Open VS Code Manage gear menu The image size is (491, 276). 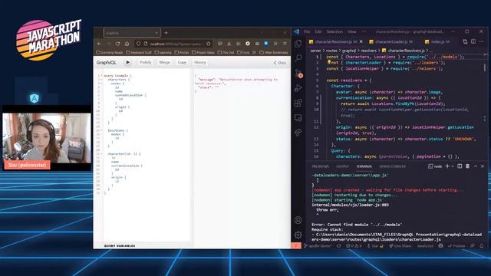coord(298,235)
